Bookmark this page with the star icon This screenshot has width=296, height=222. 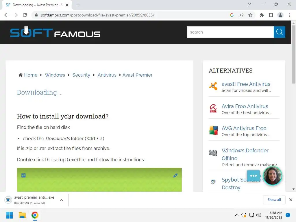pos(250,15)
